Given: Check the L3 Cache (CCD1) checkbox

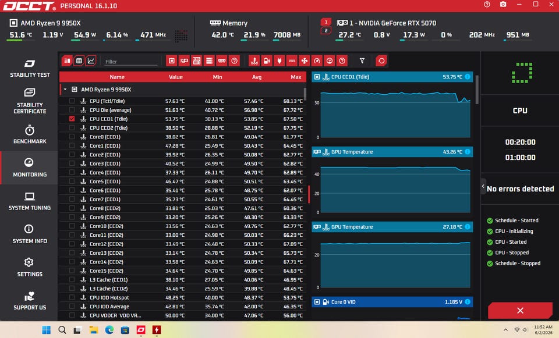Looking at the screenshot, I should pyautogui.click(x=72, y=280).
